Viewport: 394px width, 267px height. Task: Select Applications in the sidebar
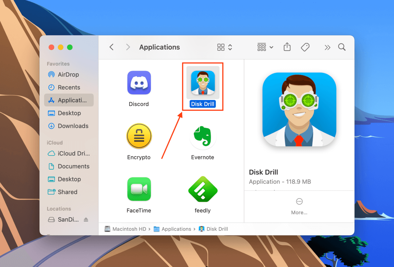pyautogui.click(x=69, y=100)
